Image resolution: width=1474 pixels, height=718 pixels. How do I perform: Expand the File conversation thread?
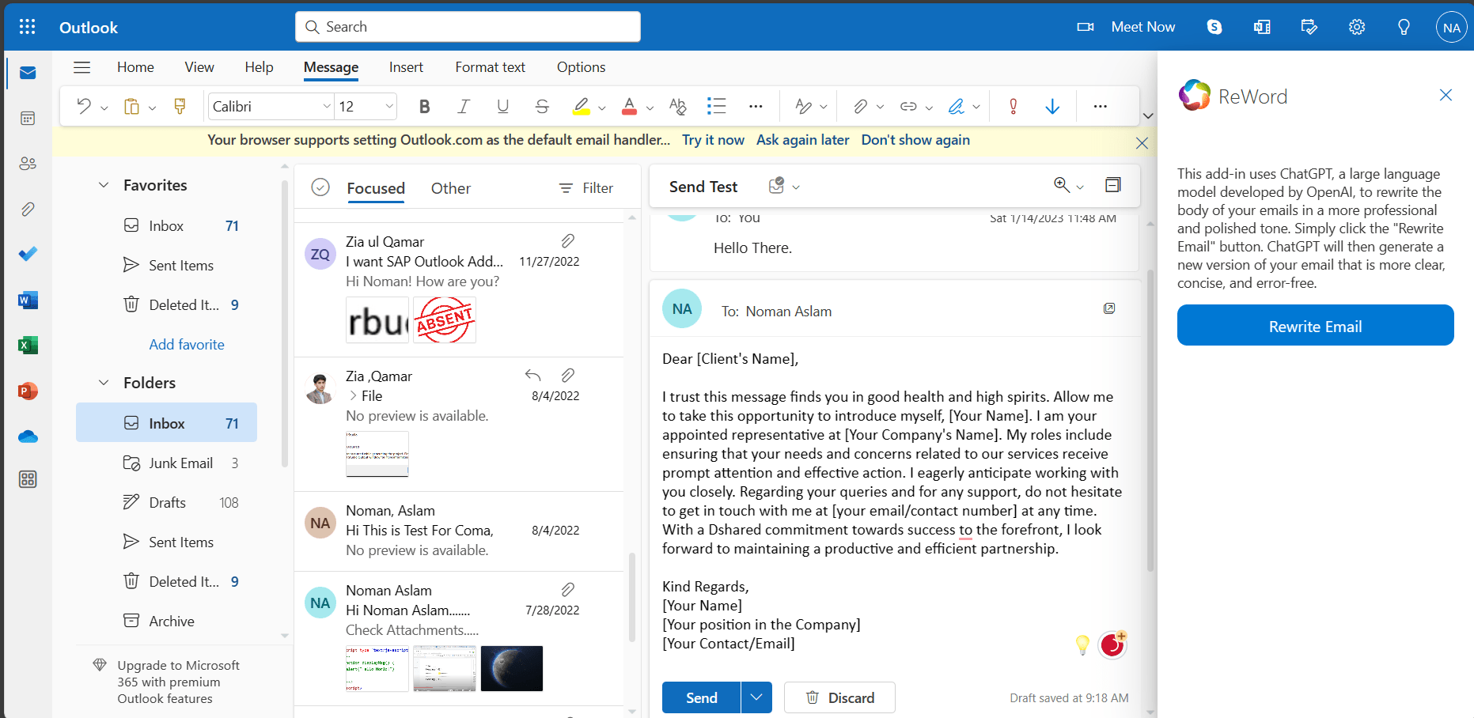point(353,395)
